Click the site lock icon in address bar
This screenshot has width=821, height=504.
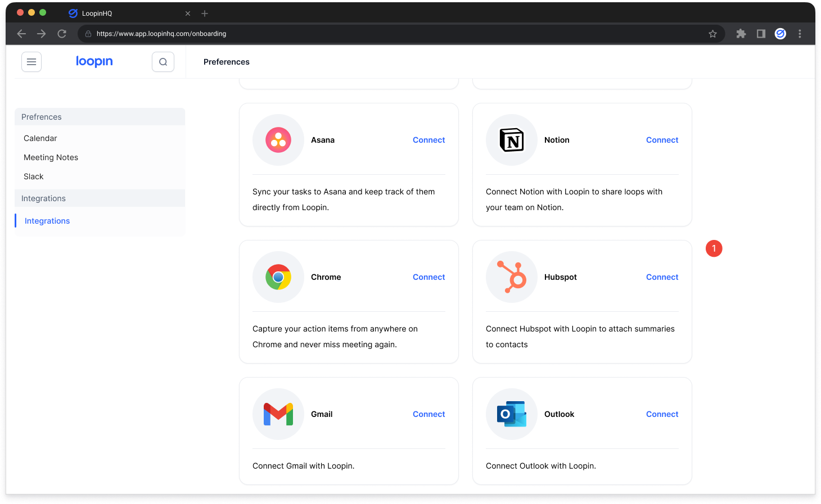(88, 34)
